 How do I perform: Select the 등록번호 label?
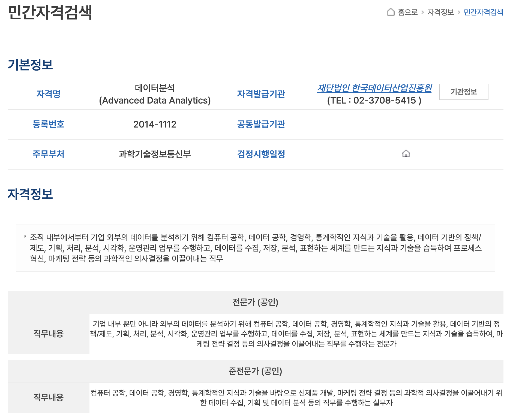[48, 124]
